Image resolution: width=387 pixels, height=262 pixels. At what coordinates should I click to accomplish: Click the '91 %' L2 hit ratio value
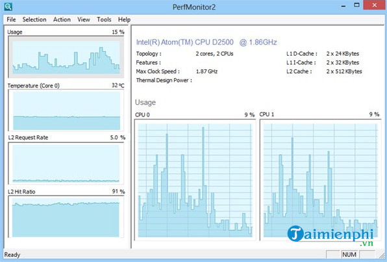click(118, 191)
